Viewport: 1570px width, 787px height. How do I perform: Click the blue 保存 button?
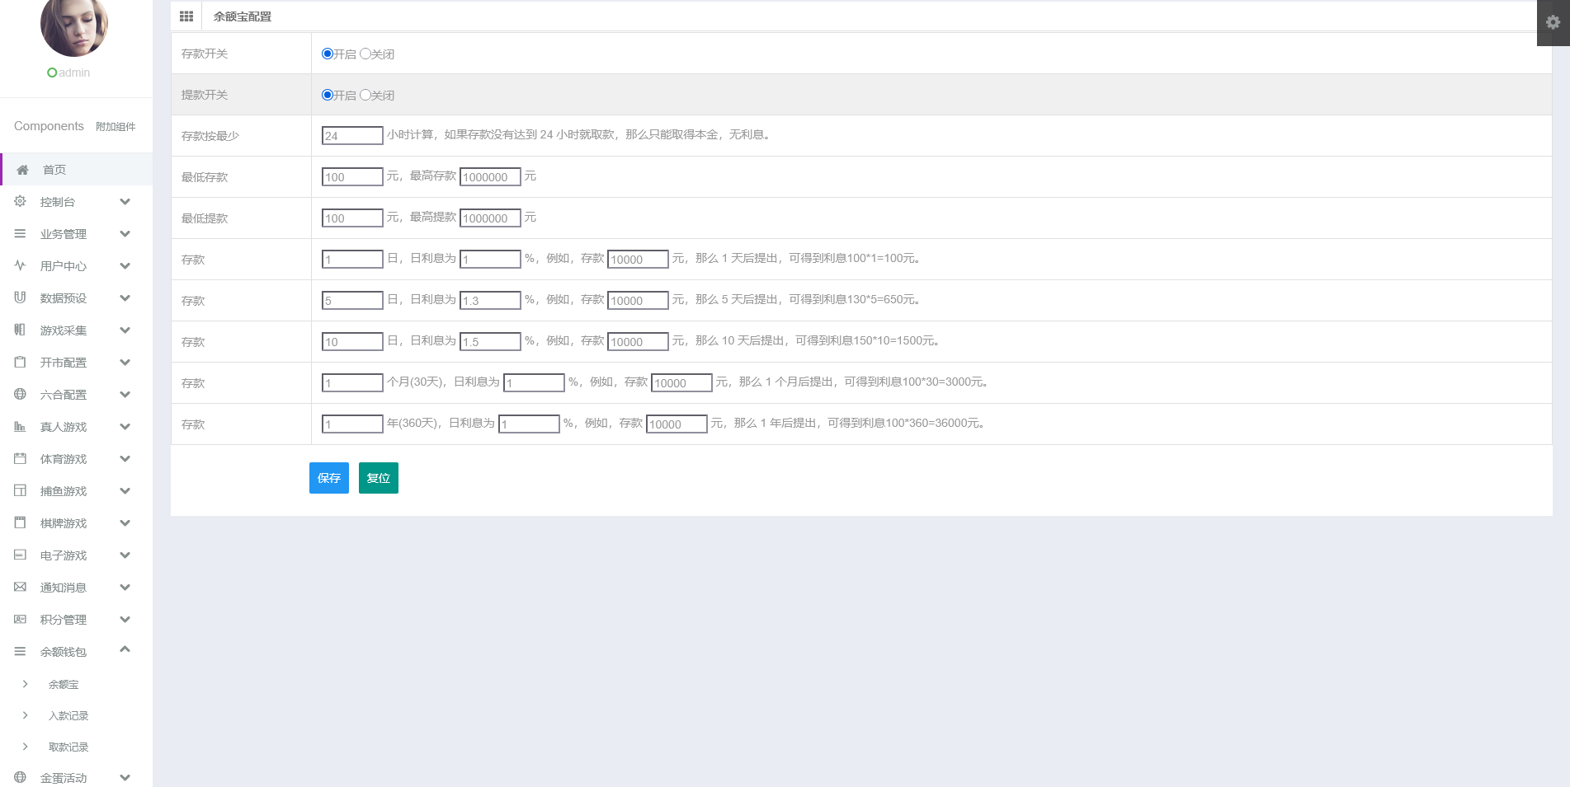(328, 478)
